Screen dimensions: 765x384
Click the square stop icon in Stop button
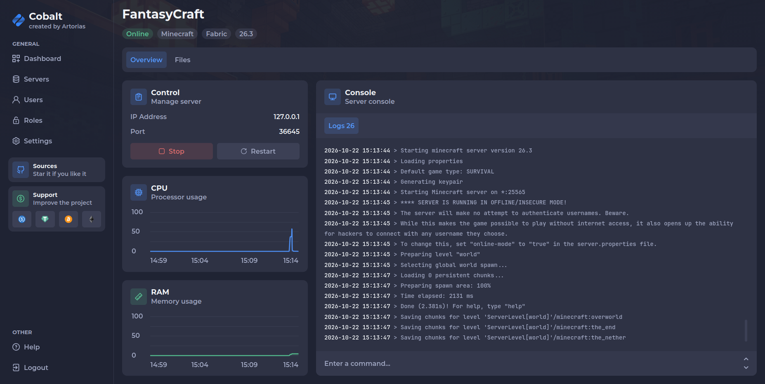[162, 151]
